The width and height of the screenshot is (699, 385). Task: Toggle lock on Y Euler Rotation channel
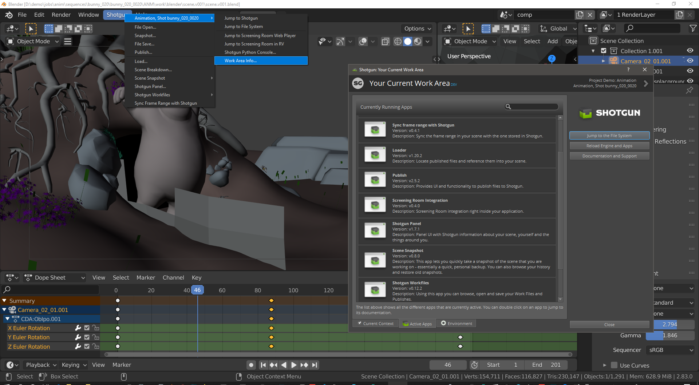pos(96,337)
